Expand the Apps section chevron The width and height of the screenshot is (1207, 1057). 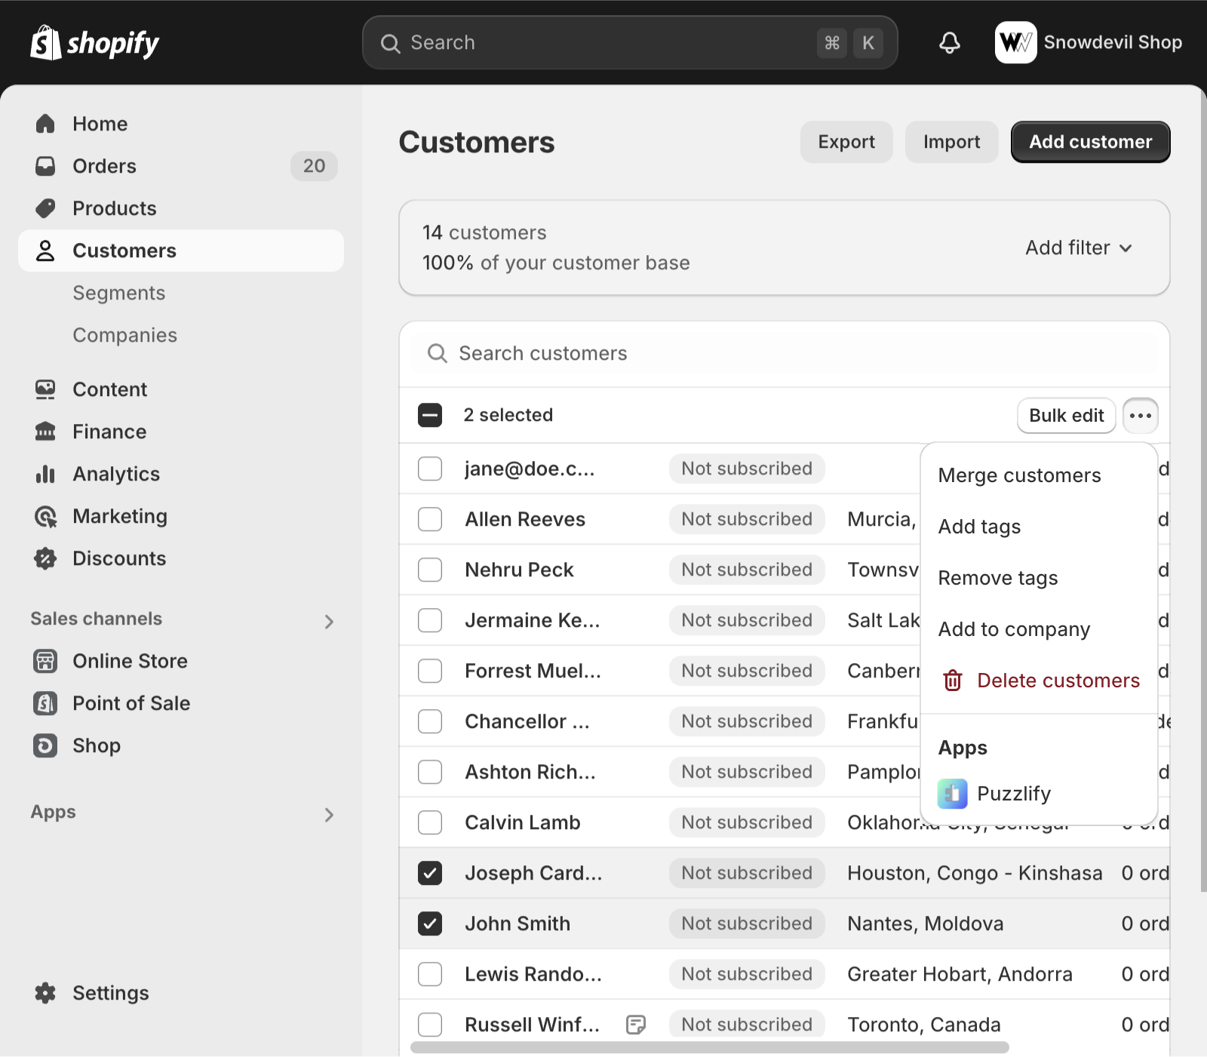click(329, 815)
